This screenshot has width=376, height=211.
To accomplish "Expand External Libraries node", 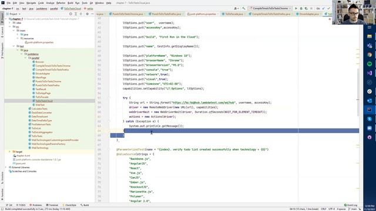I will click(6, 168).
